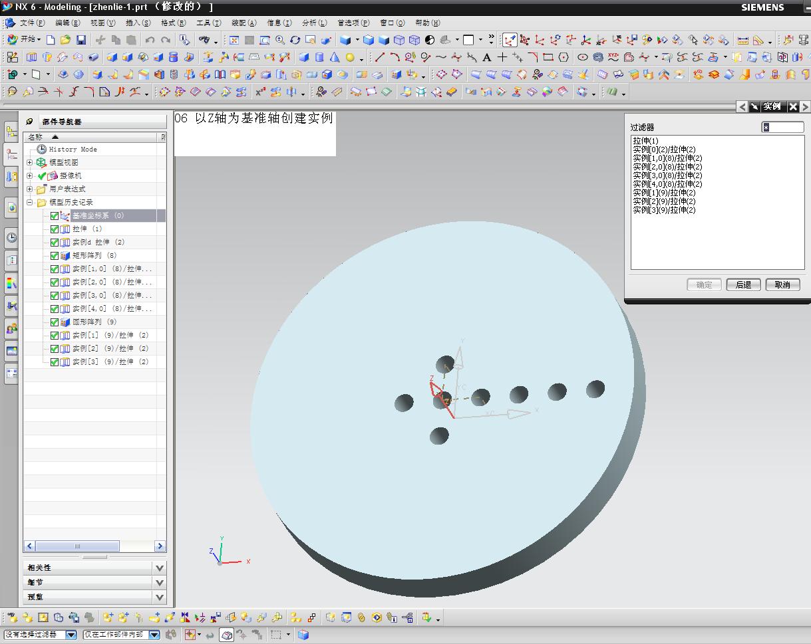Click the 后退 button in dialog
811x644 pixels.
click(x=743, y=284)
